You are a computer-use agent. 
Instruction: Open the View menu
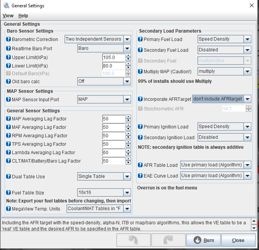(x=8, y=16)
